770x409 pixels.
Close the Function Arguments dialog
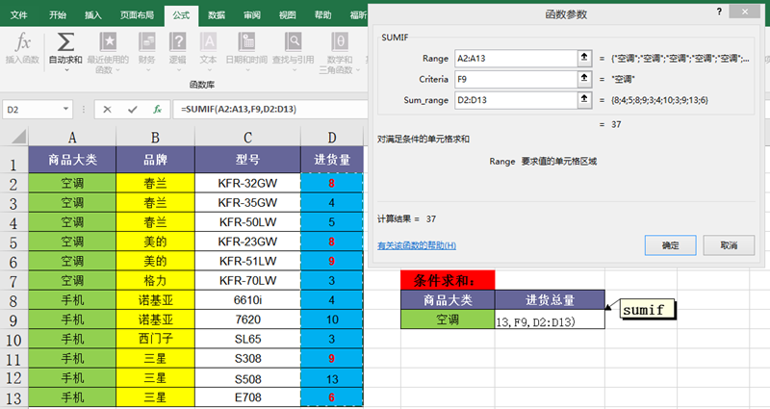745,12
